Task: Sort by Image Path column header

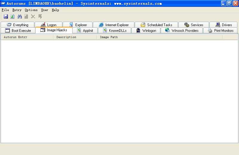Action: coord(160,37)
